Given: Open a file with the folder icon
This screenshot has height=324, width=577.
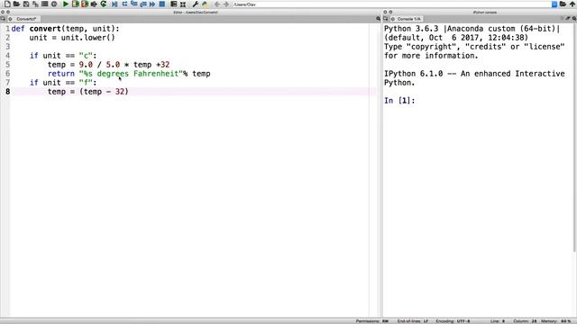Looking at the screenshot, I should pyautogui.click(x=16, y=4).
